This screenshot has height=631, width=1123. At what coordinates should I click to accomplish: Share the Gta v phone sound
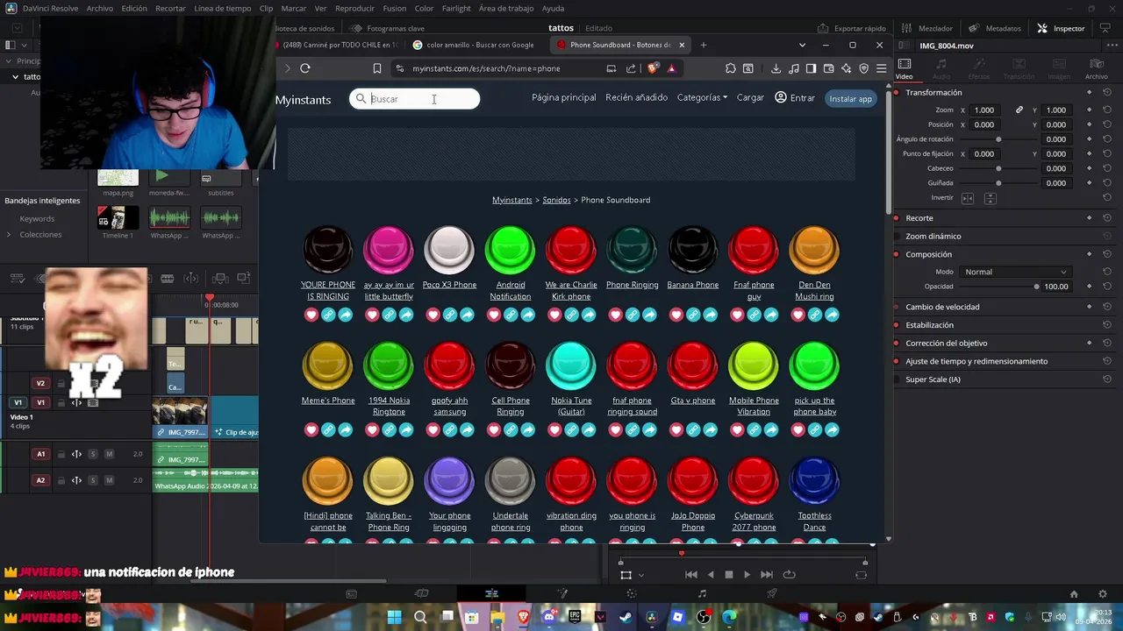click(710, 429)
